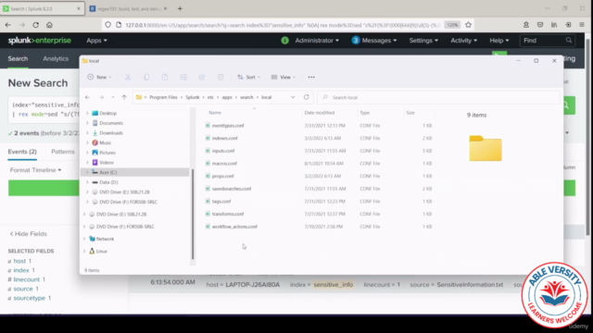This screenshot has width=593, height=333.
Task: Click the Paste icon in Explorer toolbar
Action: [x=165, y=77]
